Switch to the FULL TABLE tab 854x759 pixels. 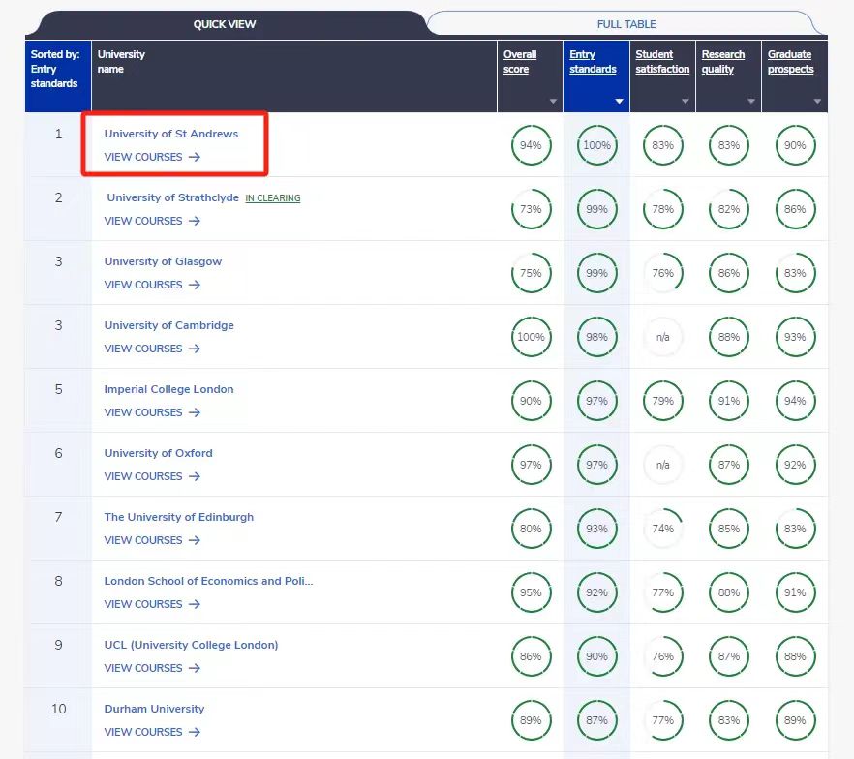[x=626, y=24]
